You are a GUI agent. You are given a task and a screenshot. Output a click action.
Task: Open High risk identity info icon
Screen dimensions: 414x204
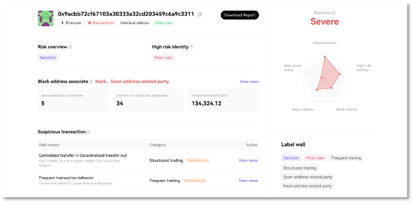coord(192,47)
